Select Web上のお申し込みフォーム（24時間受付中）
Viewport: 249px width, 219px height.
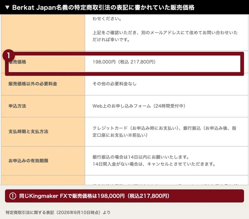(x=139, y=106)
